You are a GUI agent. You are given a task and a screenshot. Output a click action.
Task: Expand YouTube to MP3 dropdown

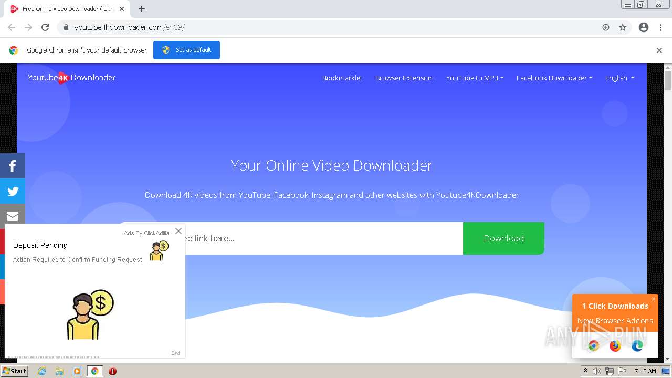[x=475, y=78]
